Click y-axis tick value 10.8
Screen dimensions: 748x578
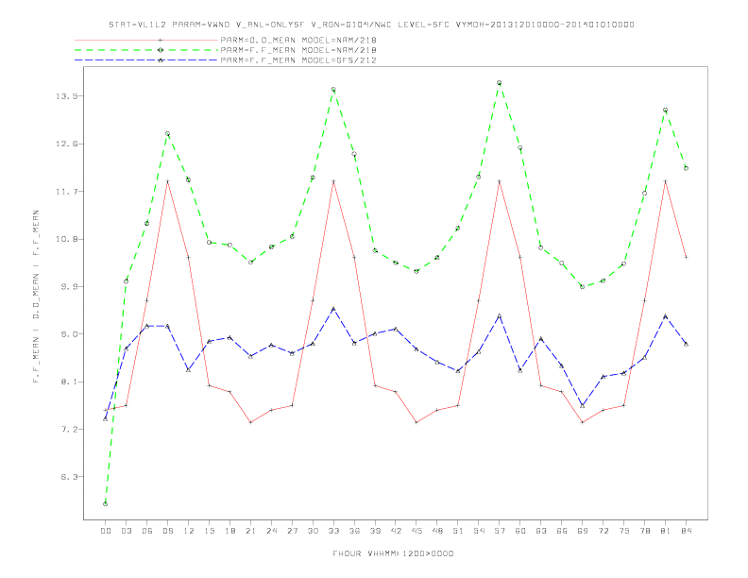point(67,239)
